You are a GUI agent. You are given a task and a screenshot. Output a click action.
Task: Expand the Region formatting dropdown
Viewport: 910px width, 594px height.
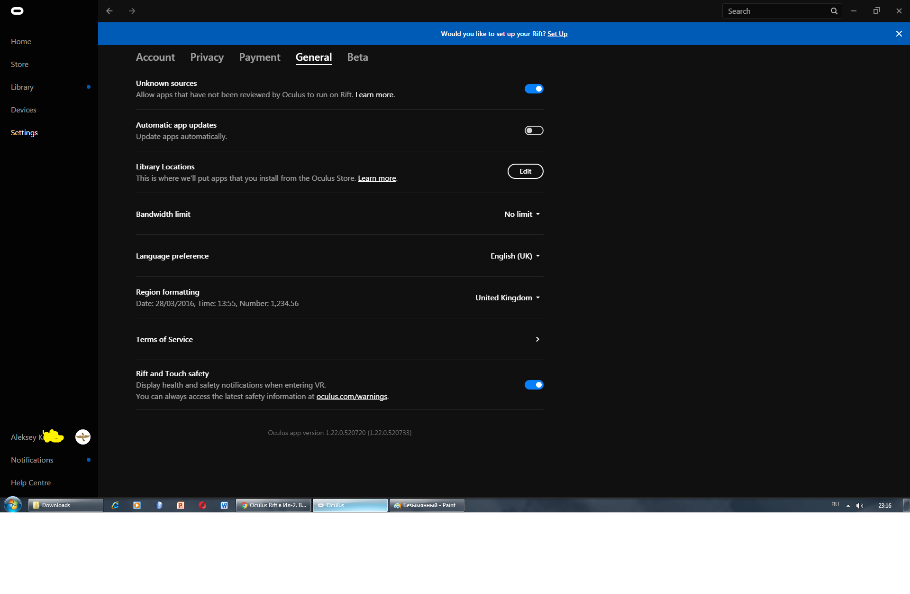(x=508, y=298)
